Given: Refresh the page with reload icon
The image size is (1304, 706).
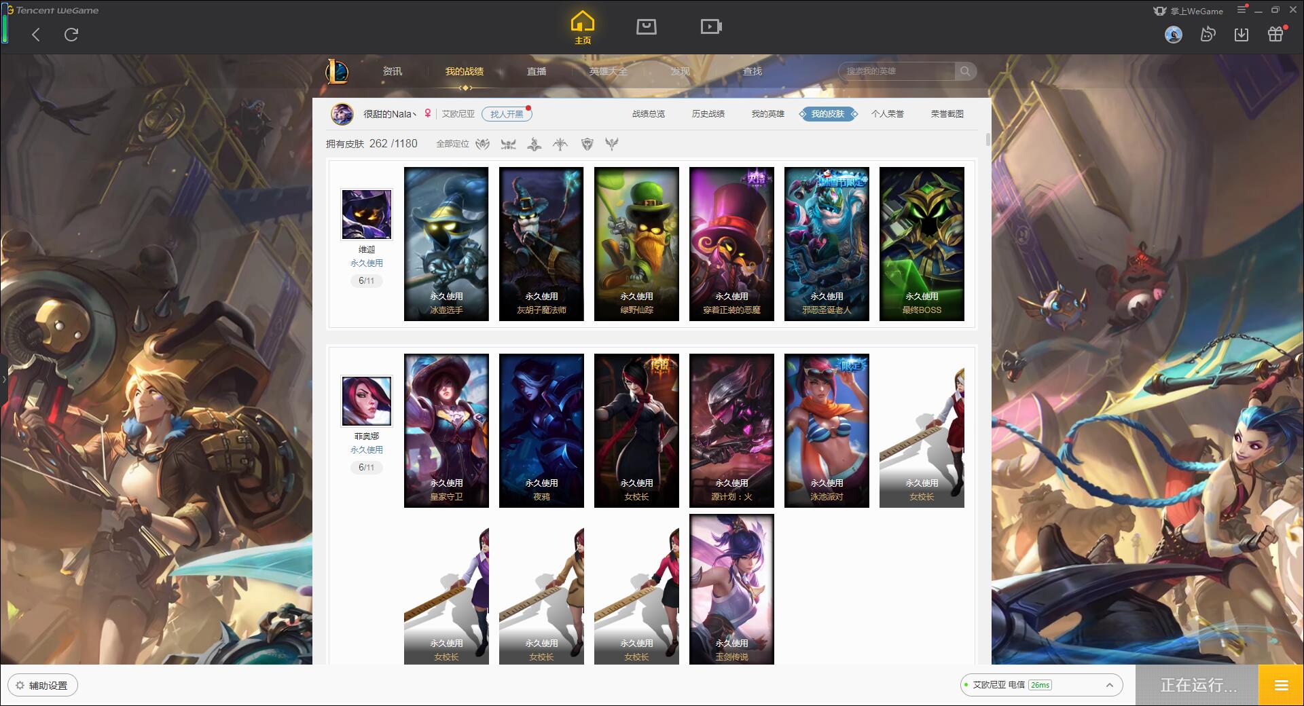Looking at the screenshot, I should tap(71, 35).
